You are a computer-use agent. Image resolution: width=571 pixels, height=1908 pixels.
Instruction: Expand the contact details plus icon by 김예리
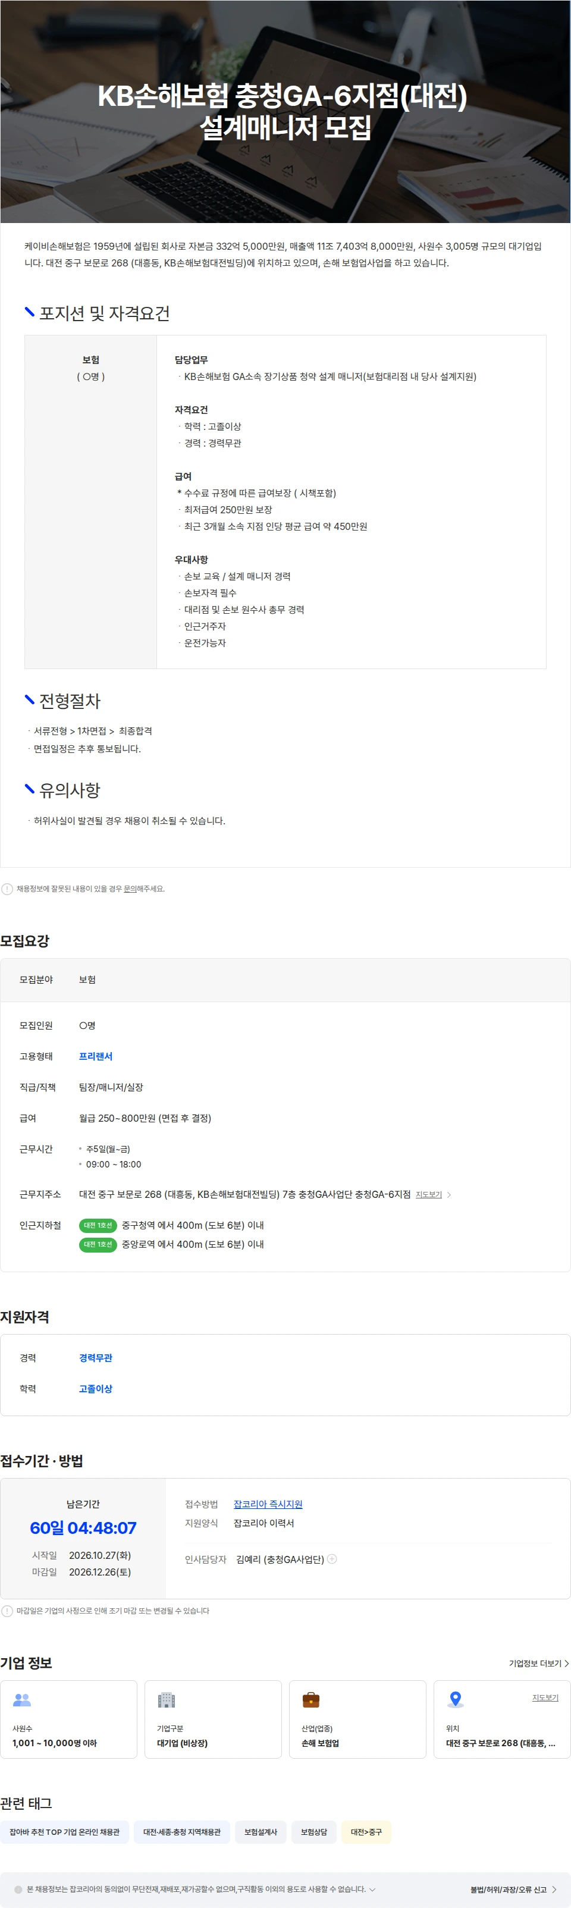332,1559
